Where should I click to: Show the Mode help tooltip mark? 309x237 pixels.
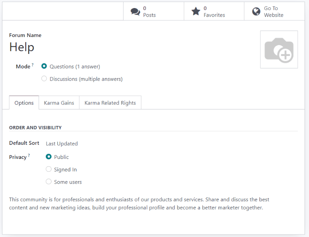pyautogui.click(x=33, y=65)
